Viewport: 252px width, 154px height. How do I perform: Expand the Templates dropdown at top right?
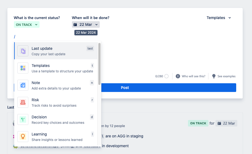[x=219, y=18]
